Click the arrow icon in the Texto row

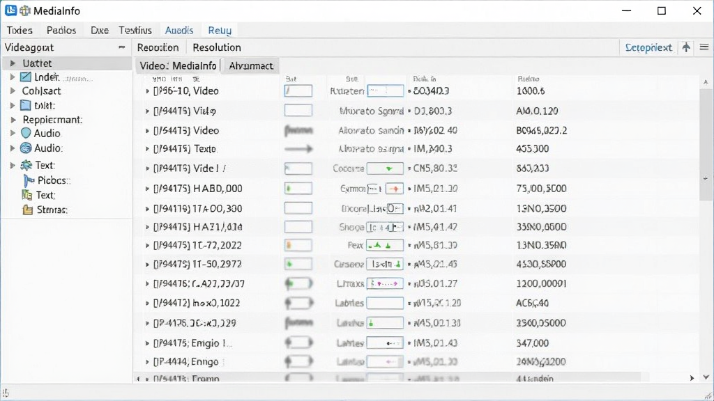click(x=298, y=149)
